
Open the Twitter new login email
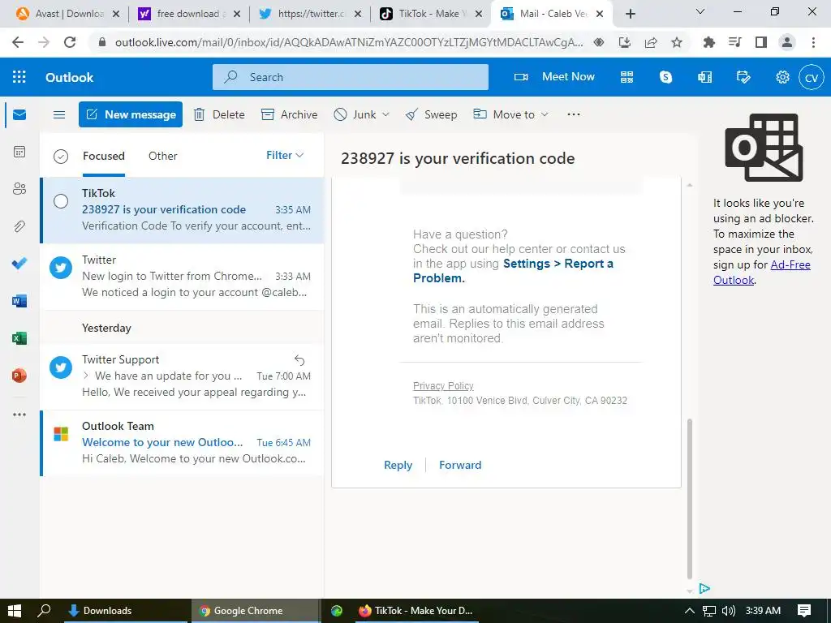(183, 276)
